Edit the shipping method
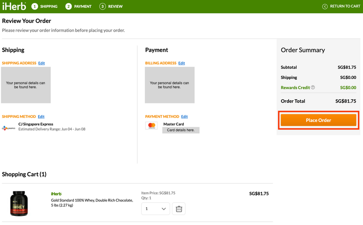363x225 pixels. (x=41, y=117)
